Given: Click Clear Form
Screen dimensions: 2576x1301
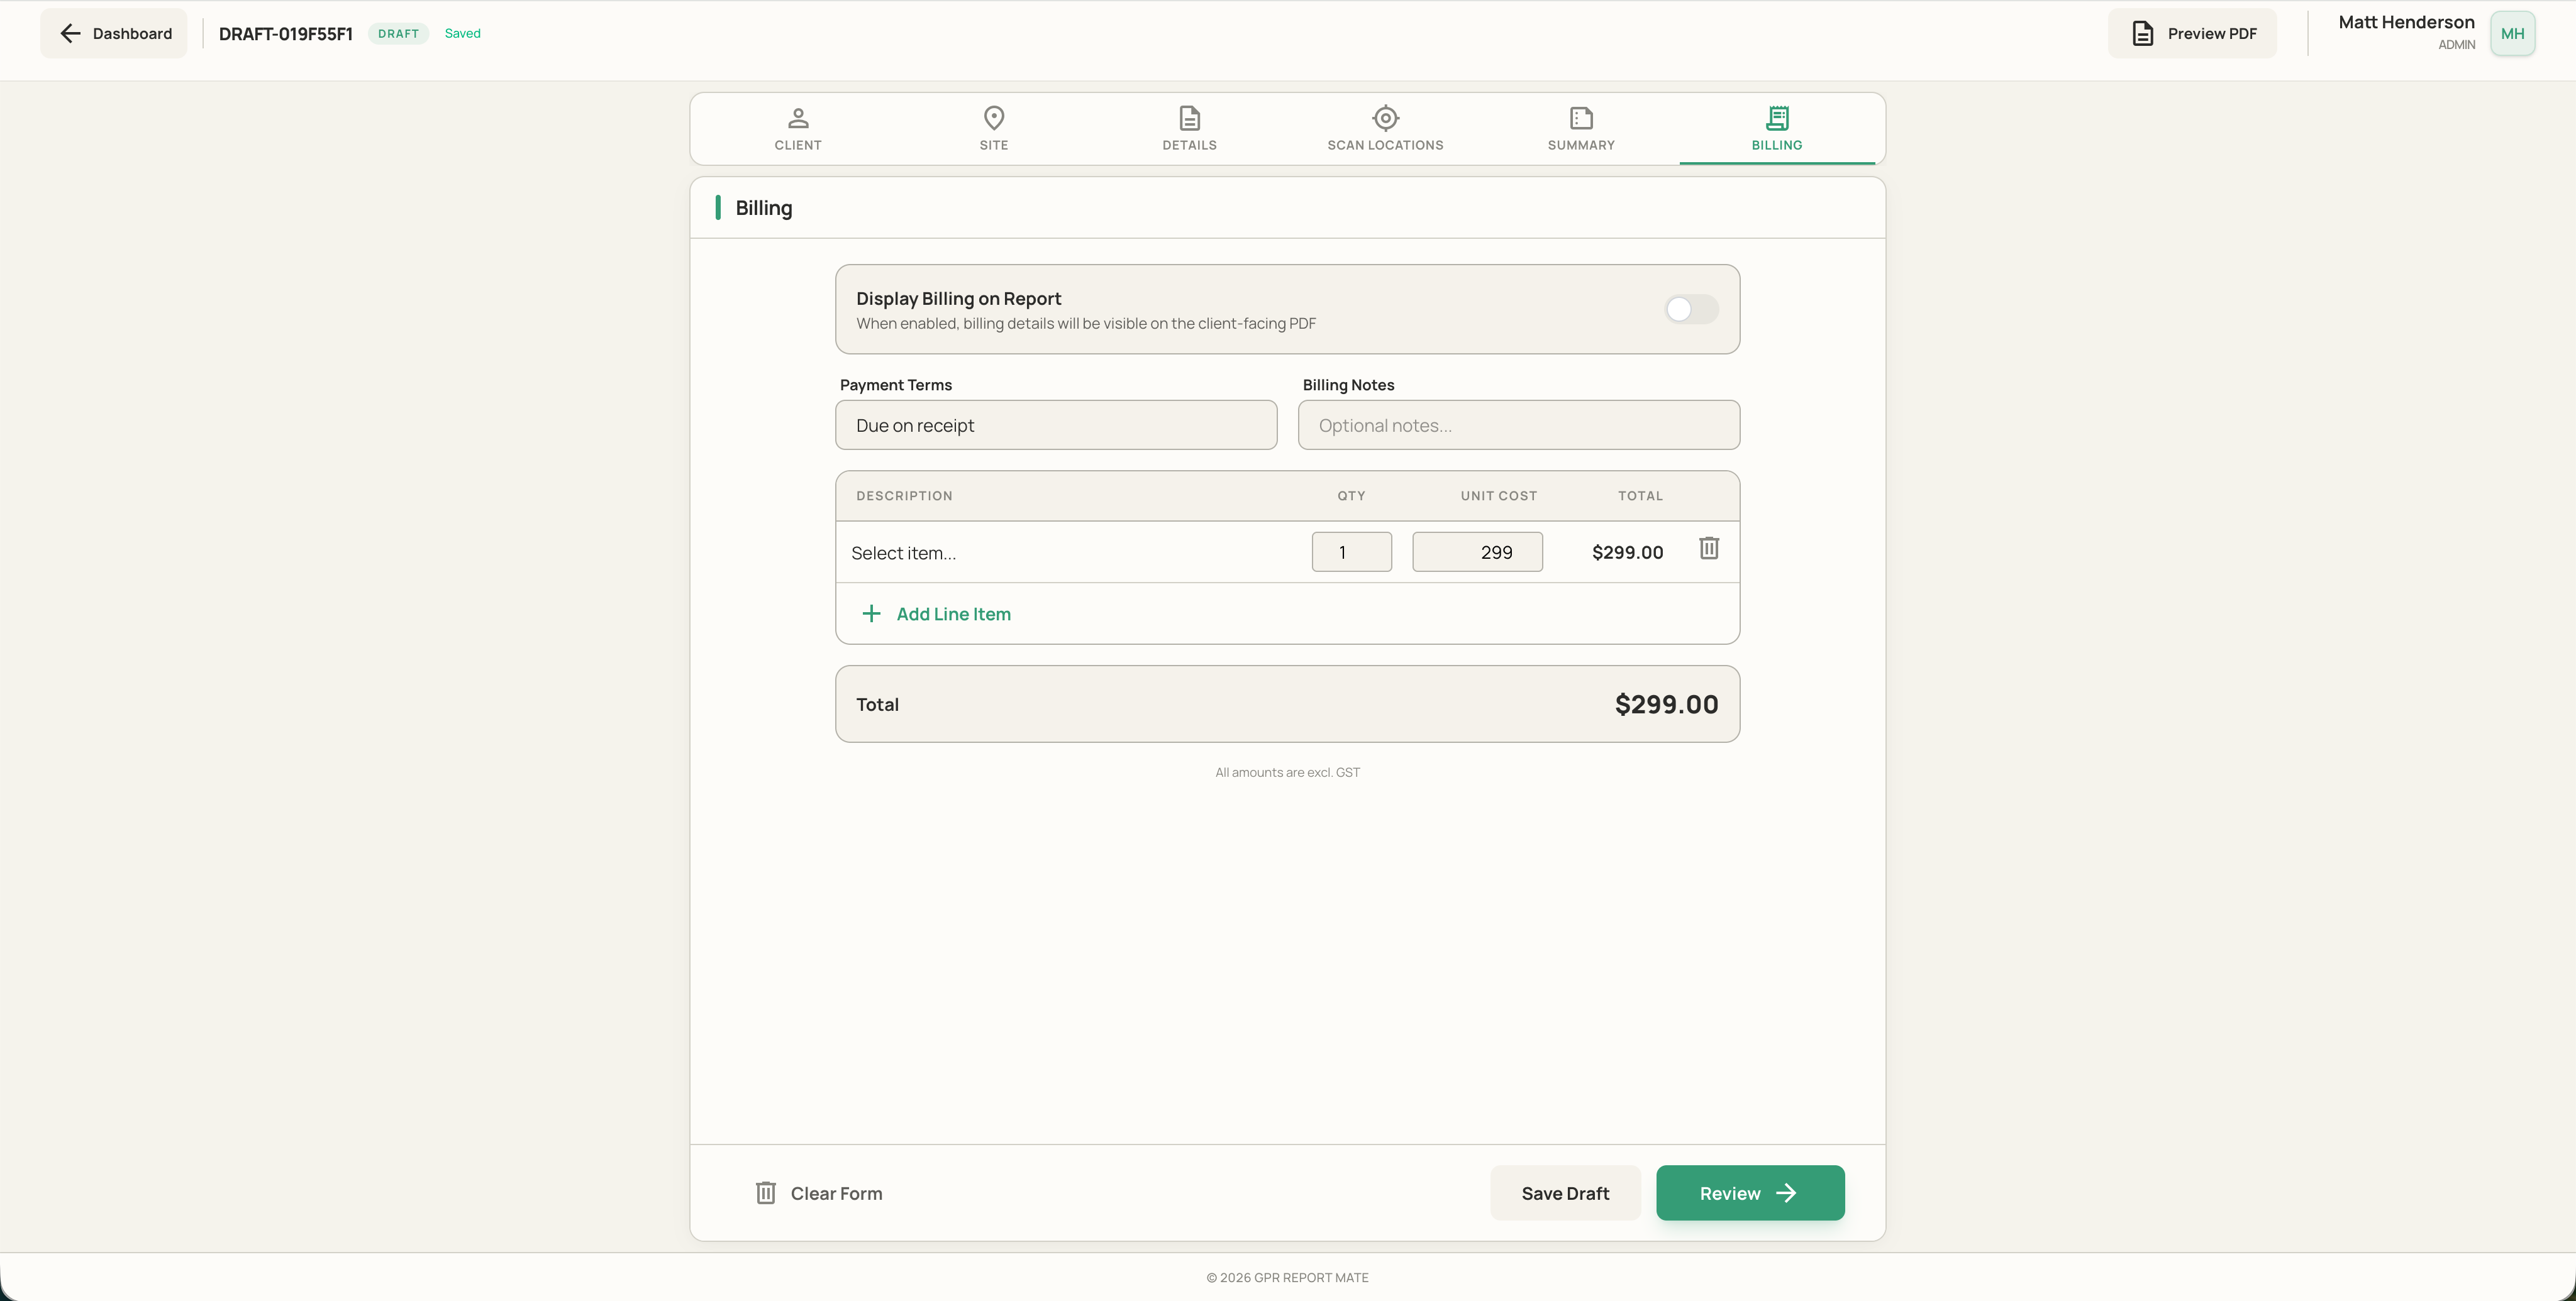Looking at the screenshot, I should coord(818,1192).
